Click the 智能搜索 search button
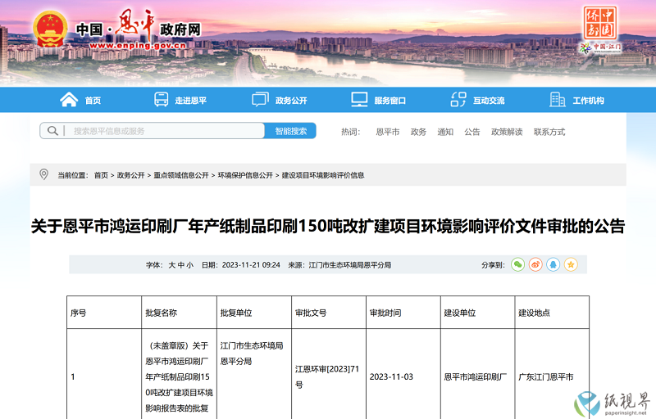The image size is (656, 419). tap(290, 131)
